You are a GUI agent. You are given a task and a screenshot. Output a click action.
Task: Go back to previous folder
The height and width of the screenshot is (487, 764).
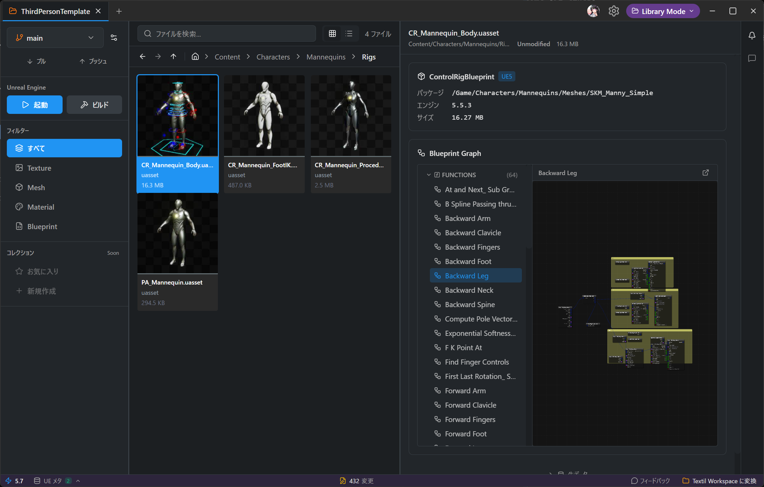click(143, 57)
